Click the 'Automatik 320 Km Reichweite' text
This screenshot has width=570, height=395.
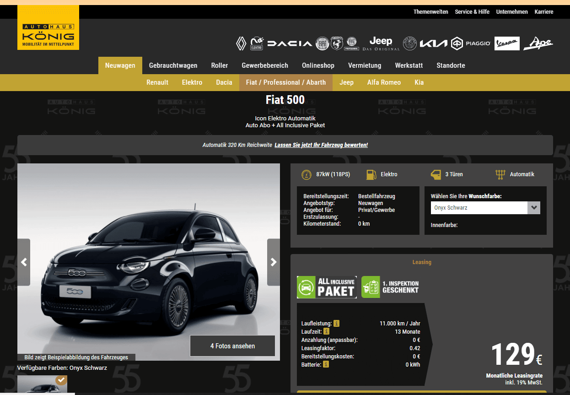tap(237, 145)
